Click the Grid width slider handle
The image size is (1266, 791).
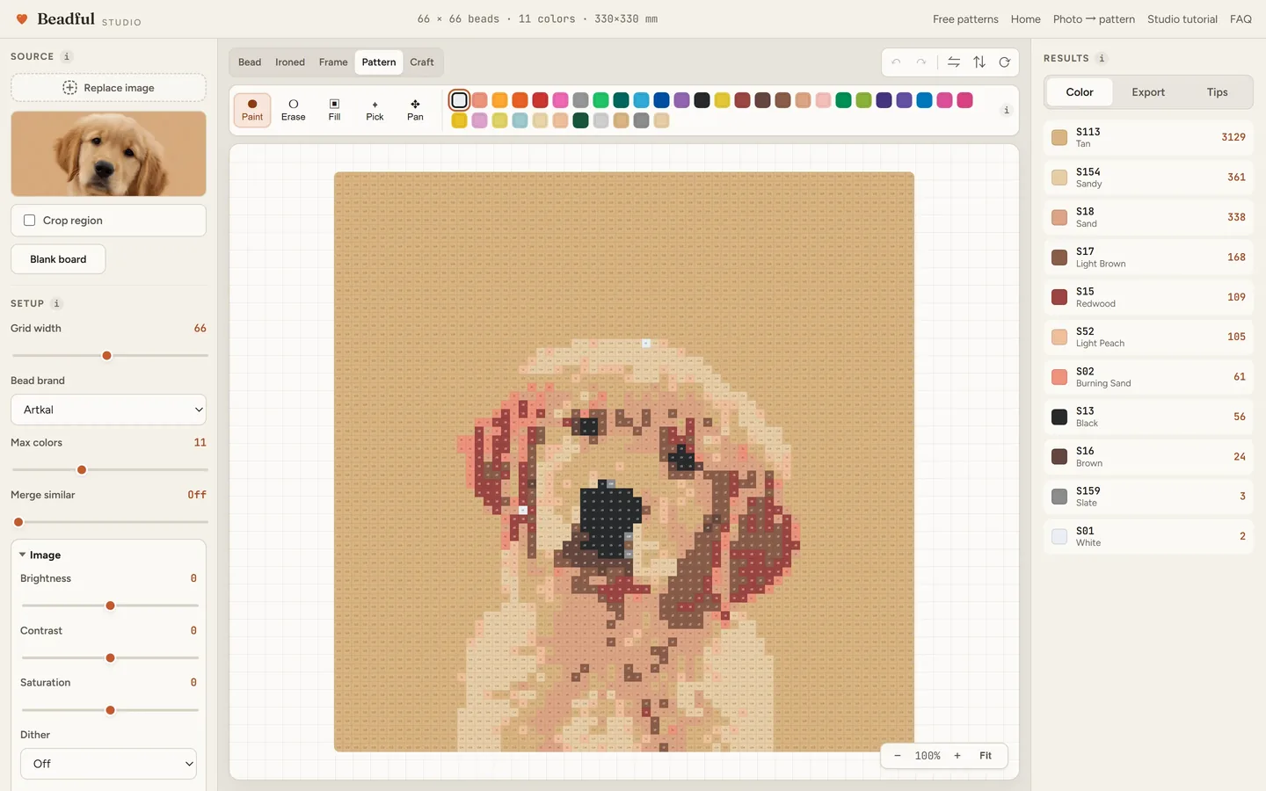[x=106, y=356]
